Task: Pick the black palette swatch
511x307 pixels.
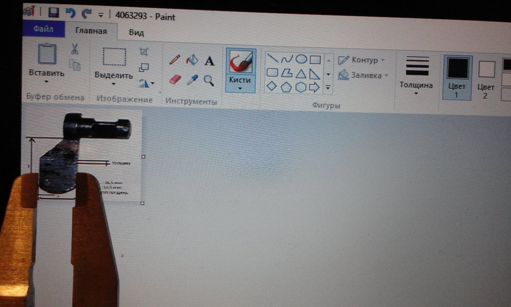Action: coord(507,65)
